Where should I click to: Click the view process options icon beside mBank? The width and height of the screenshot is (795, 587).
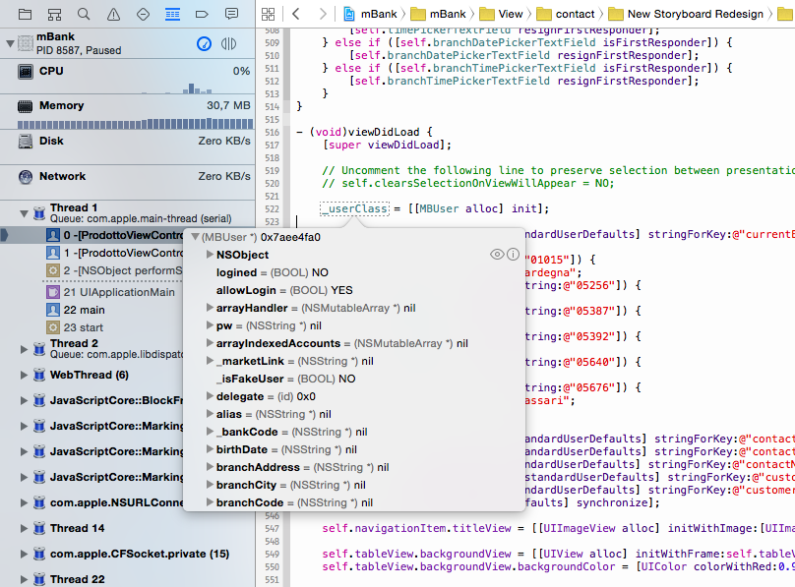(228, 44)
